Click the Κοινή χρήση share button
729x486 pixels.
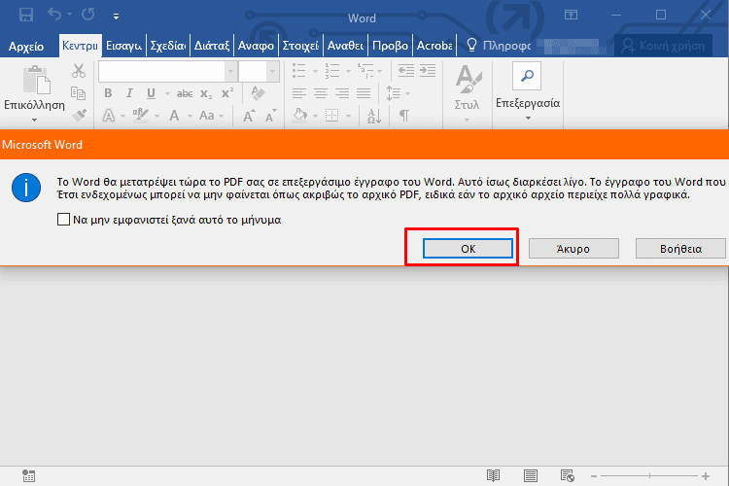click(664, 46)
